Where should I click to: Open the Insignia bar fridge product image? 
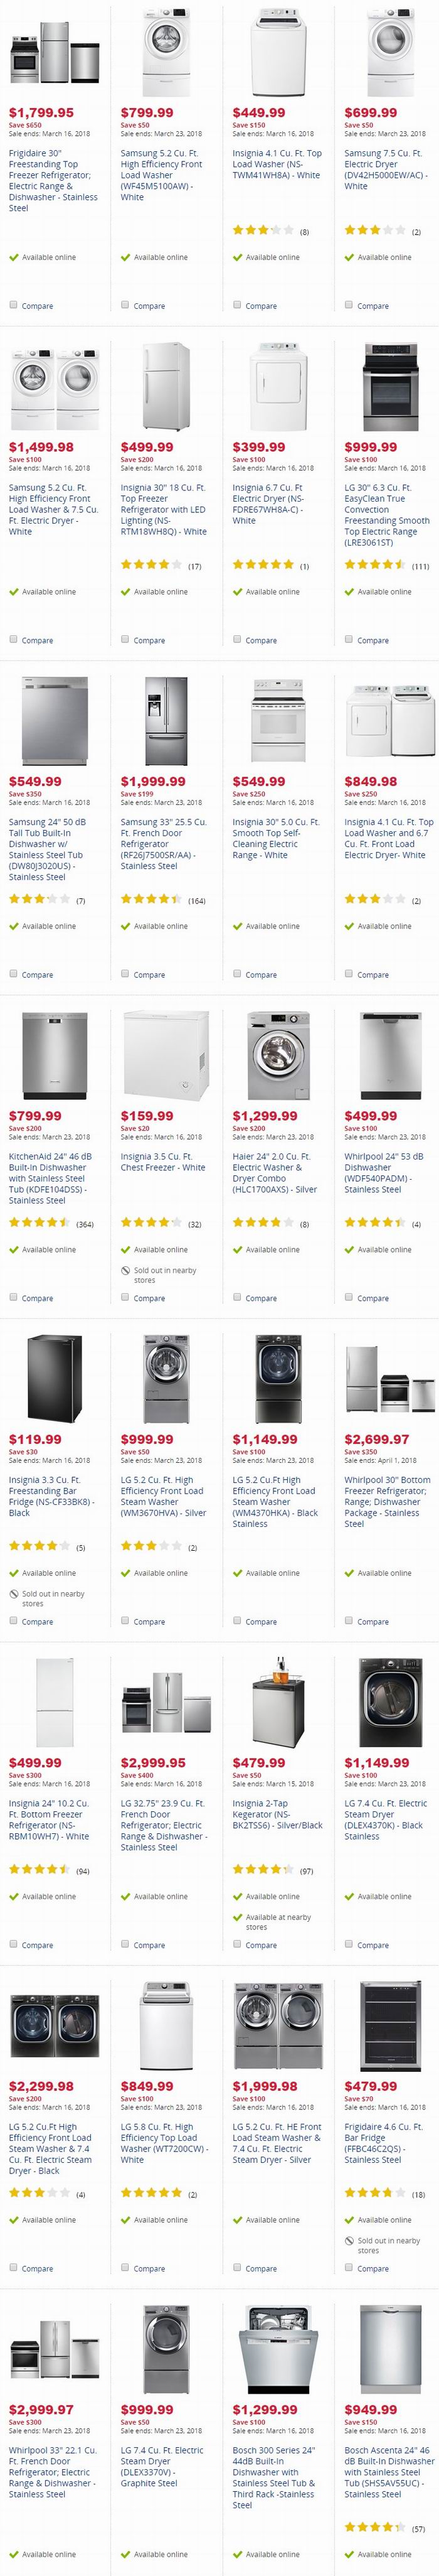54,1379
